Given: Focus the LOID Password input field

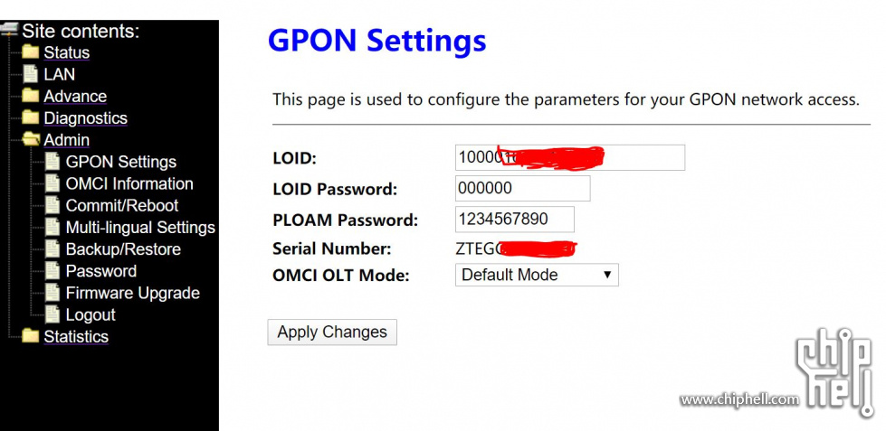Looking at the screenshot, I should 522,188.
